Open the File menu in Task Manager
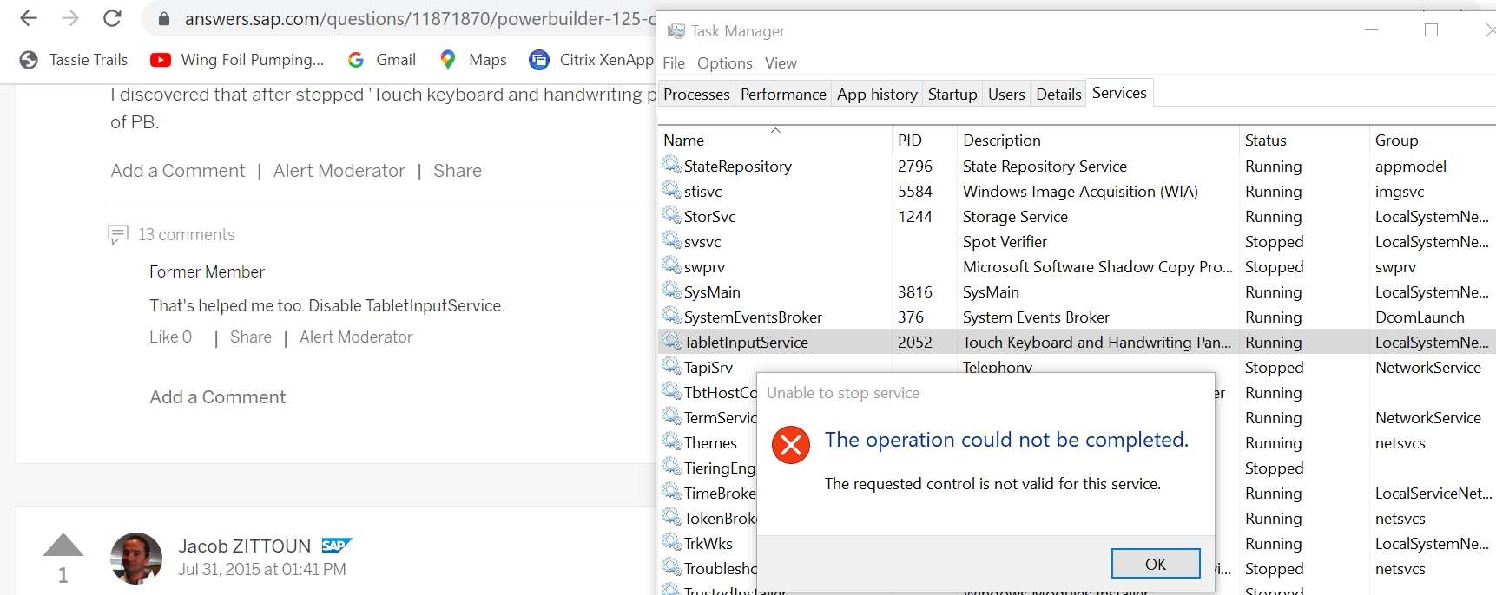The height and width of the screenshot is (595, 1496). click(674, 63)
